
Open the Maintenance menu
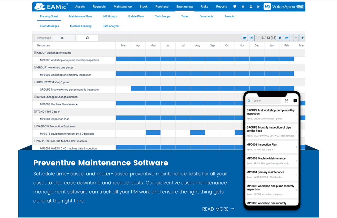pyautogui.click(x=122, y=7)
